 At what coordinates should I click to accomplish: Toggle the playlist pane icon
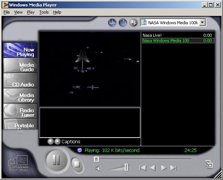click(123, 22)
